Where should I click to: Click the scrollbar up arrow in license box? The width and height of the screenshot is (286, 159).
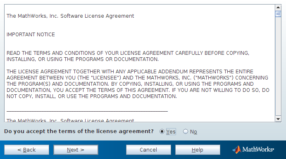pos(278,7)
